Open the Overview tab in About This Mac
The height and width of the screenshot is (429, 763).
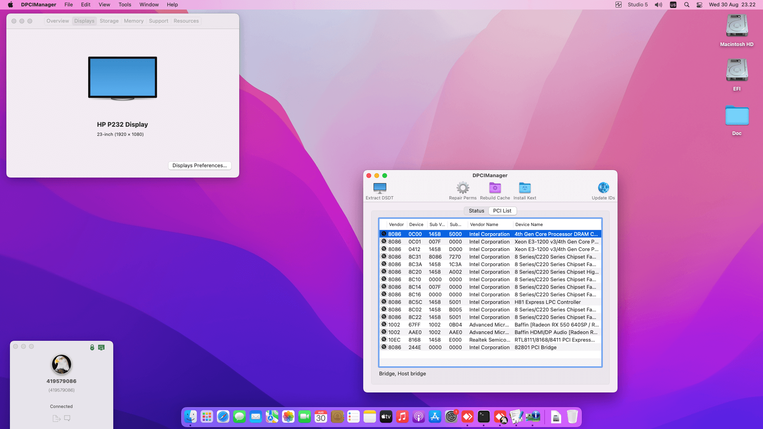[58, 21]
